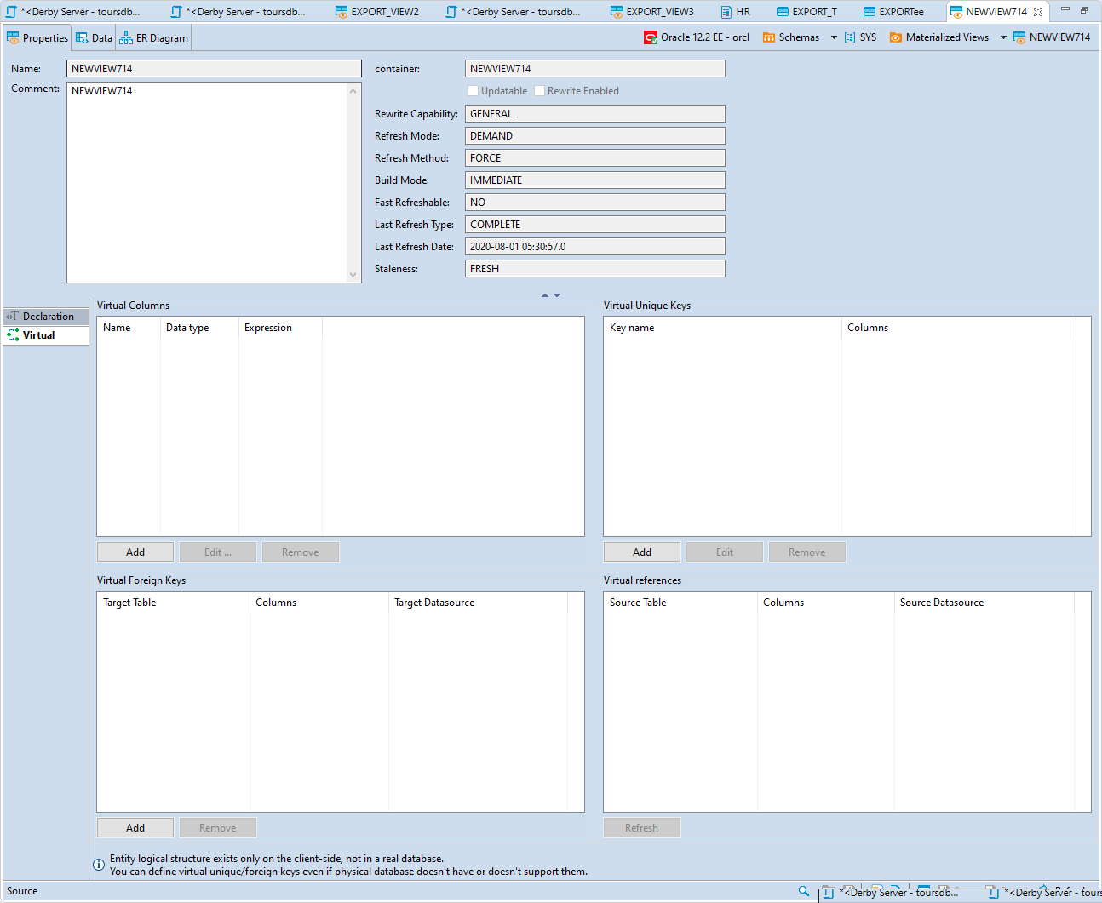Click the Materialized Views icon in breadcrumb

895,37
